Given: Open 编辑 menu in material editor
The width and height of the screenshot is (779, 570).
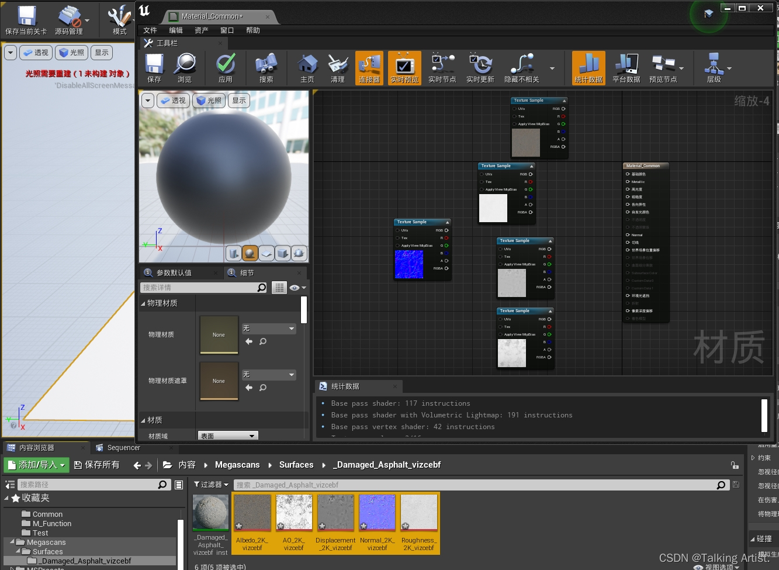Looking at the screenshot, I should click(x=176, y=30).
